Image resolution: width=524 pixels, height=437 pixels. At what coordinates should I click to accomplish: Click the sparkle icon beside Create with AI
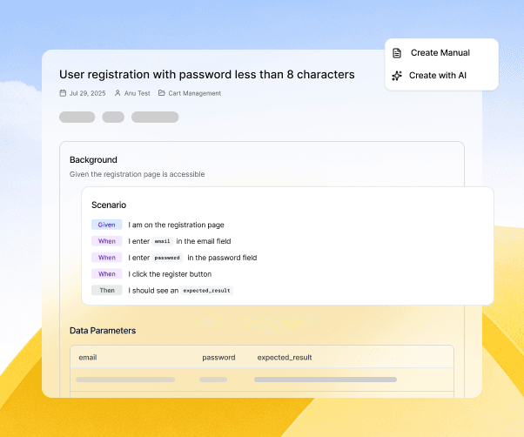(x=397, y=76)
